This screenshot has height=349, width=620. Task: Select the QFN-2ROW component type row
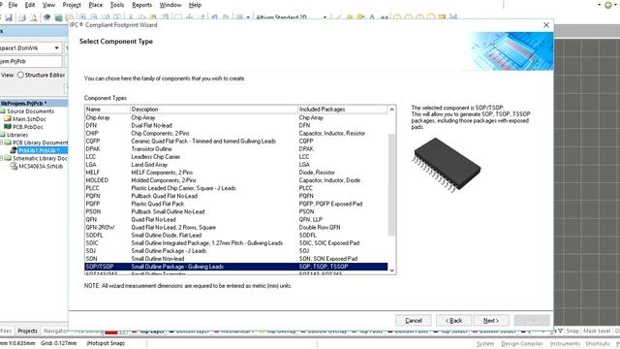pos(236,228)
